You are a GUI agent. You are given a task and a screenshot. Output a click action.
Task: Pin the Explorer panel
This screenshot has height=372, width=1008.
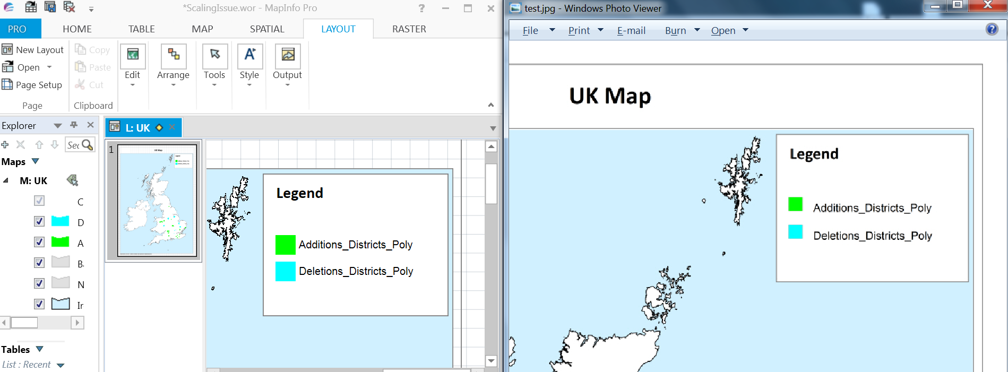(x=74, y=125)
